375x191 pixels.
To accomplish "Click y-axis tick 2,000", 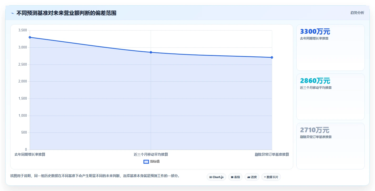I will pos(23,81).
